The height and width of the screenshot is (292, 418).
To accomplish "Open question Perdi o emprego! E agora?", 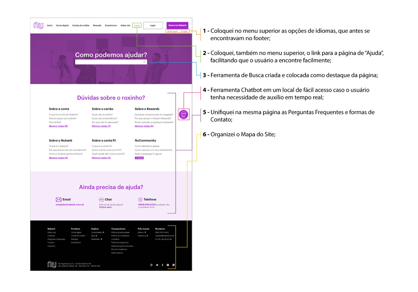I will 148,154.
